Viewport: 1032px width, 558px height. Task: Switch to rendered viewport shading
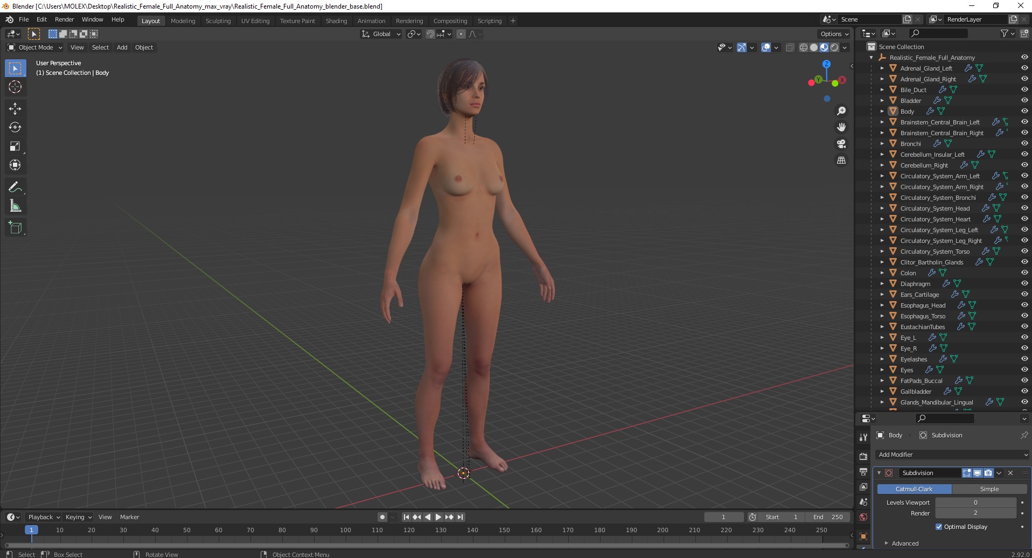click(834, 47)
